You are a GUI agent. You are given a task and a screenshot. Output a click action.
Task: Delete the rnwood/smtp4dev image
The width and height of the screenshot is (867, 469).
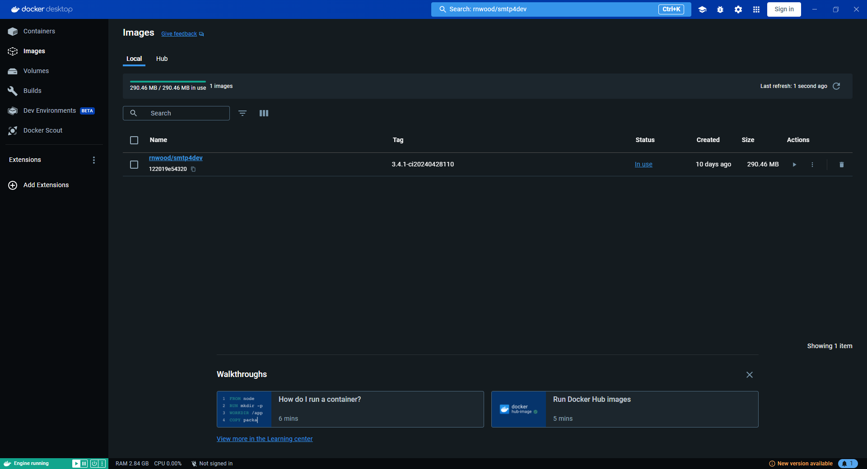[841, 165]
